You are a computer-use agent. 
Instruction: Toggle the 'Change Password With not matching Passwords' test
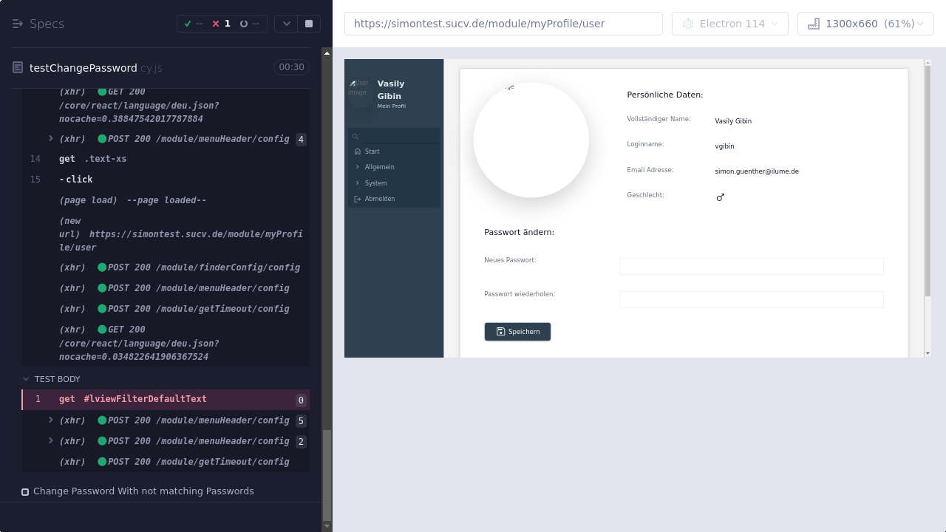(x=25, y=491)
